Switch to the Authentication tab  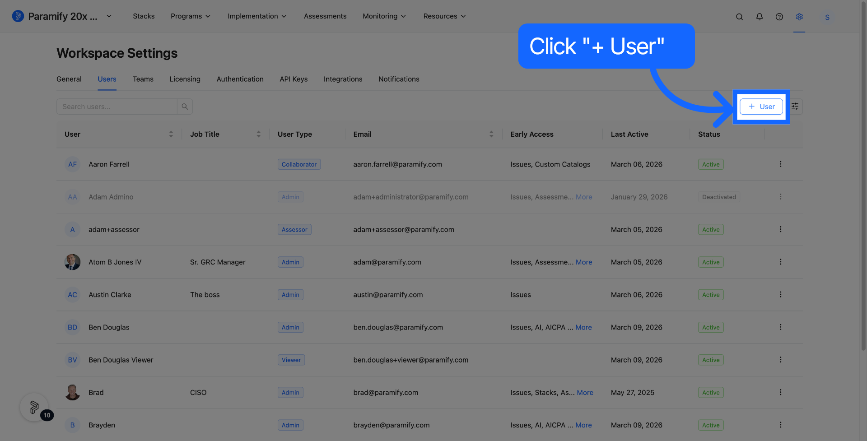tap(240, 79)
